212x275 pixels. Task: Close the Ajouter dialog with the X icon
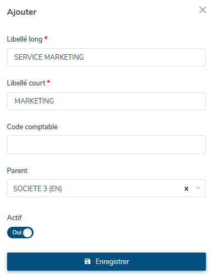pyautogui.click(x=203, y=10)
